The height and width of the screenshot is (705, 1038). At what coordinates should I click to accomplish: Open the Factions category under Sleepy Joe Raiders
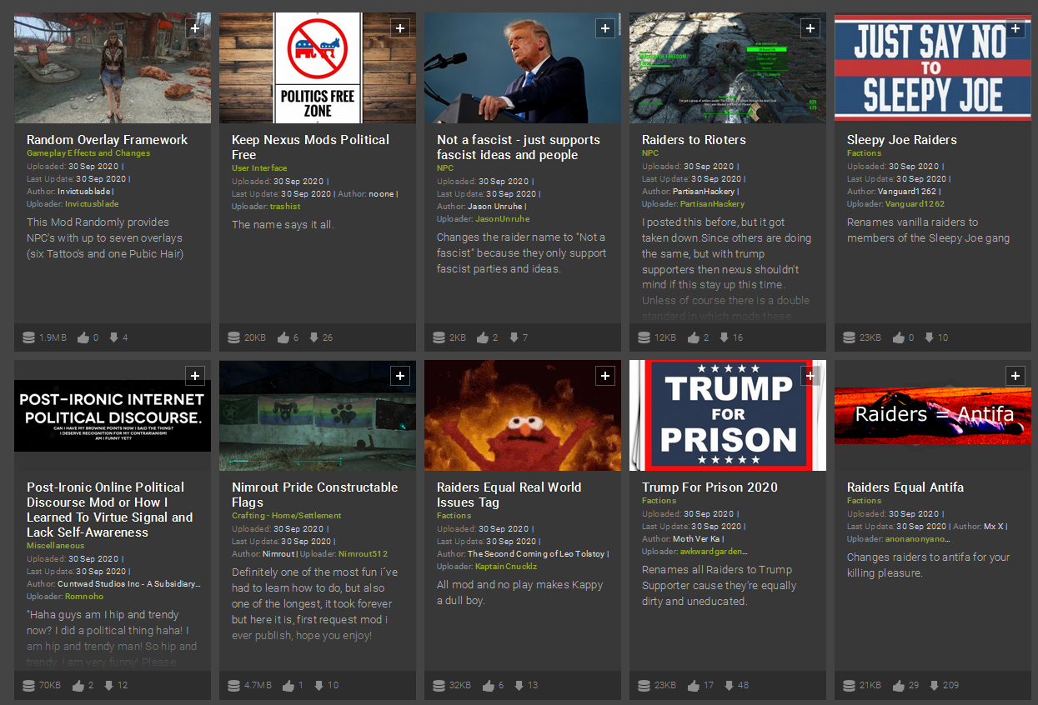click(864, 153)
